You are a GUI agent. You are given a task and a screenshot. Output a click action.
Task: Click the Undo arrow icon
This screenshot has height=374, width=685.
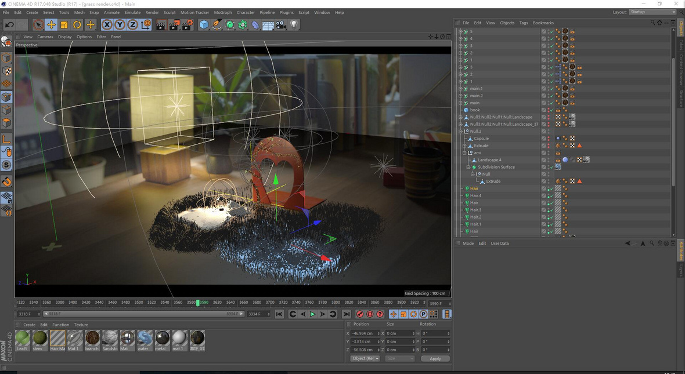click(9, 24)
